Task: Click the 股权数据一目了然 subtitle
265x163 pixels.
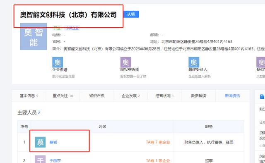Action: coord(133,76)
